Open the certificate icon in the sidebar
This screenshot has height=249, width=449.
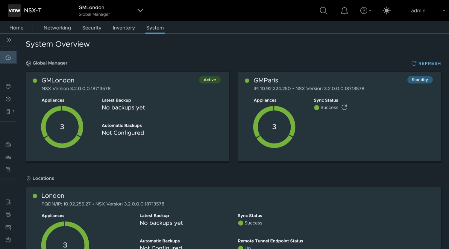(x=8, y=227)
